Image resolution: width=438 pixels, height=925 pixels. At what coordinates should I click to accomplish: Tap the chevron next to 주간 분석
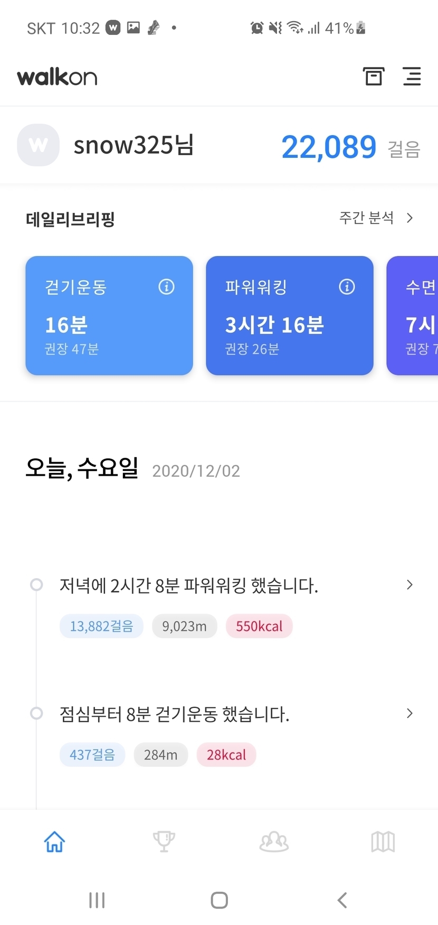click(x=410, y=218)
